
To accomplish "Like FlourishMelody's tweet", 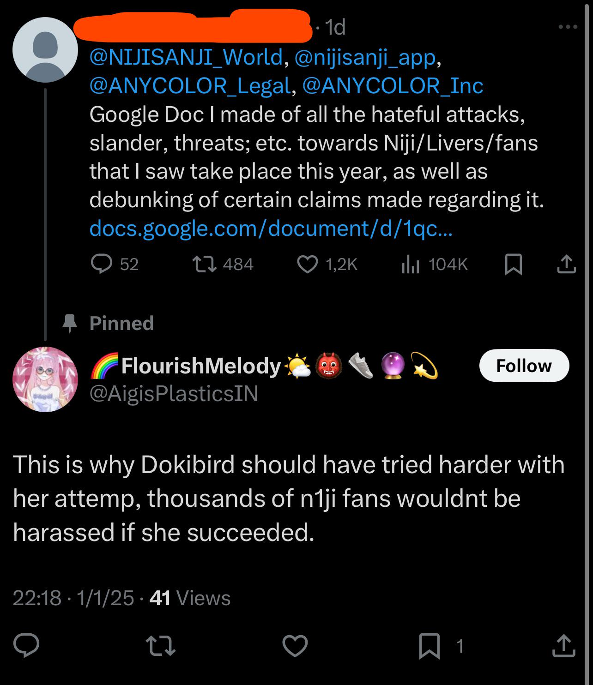I will (295, 646).
